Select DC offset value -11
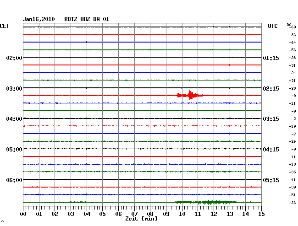The width and height of the screenshot is (298, 226). tap(292, 103)
